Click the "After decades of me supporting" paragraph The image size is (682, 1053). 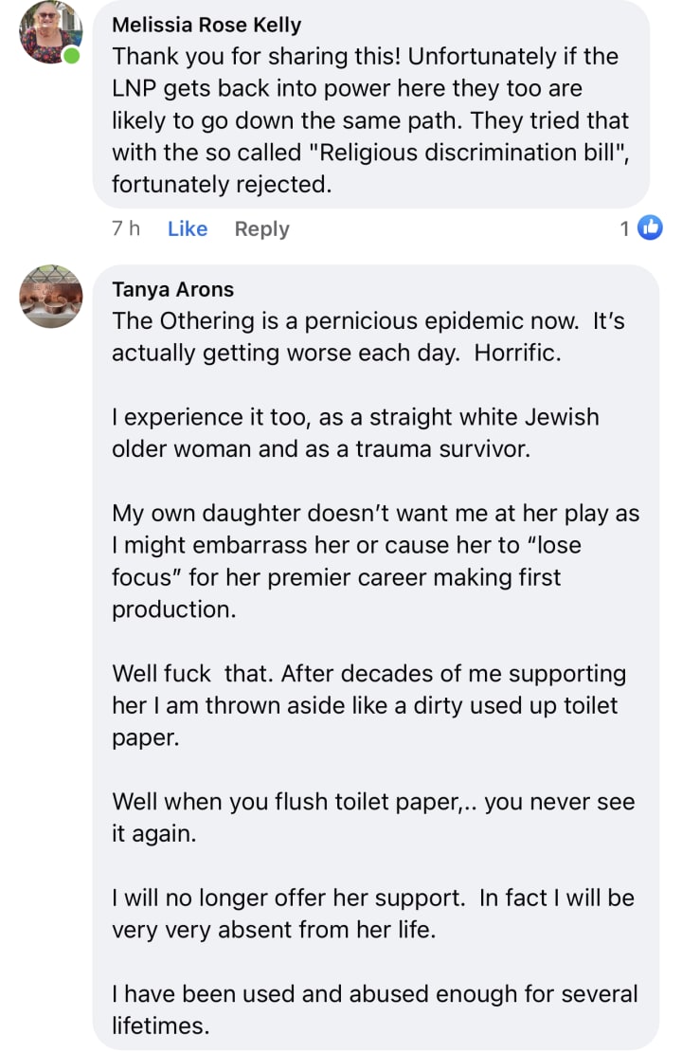[368, 705]
